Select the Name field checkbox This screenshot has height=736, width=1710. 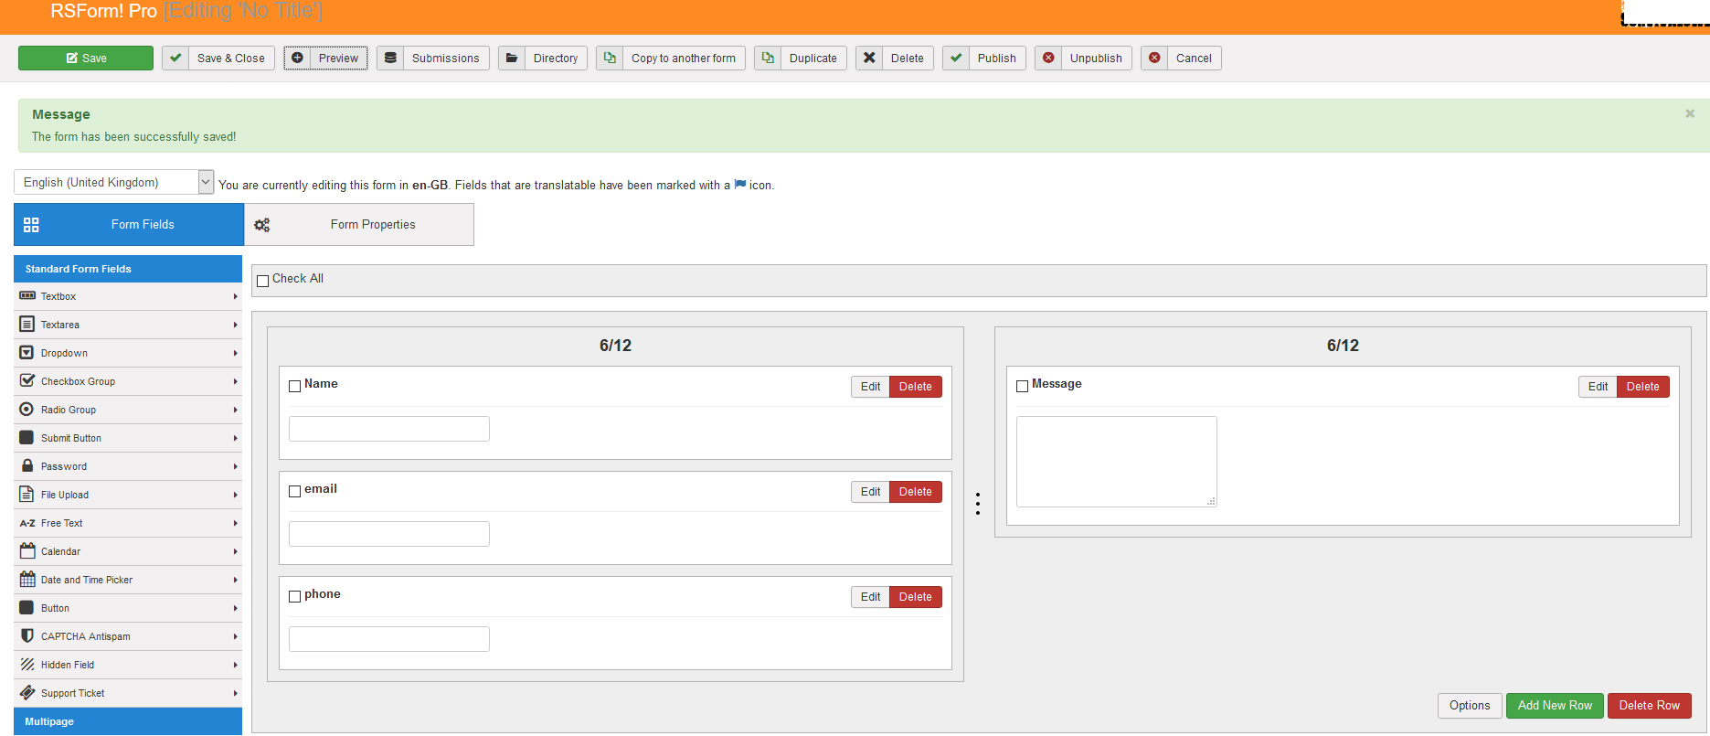click(x=294, y=386)
